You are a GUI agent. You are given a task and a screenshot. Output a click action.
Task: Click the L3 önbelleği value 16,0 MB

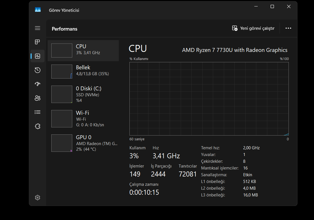tap(250, 195)
